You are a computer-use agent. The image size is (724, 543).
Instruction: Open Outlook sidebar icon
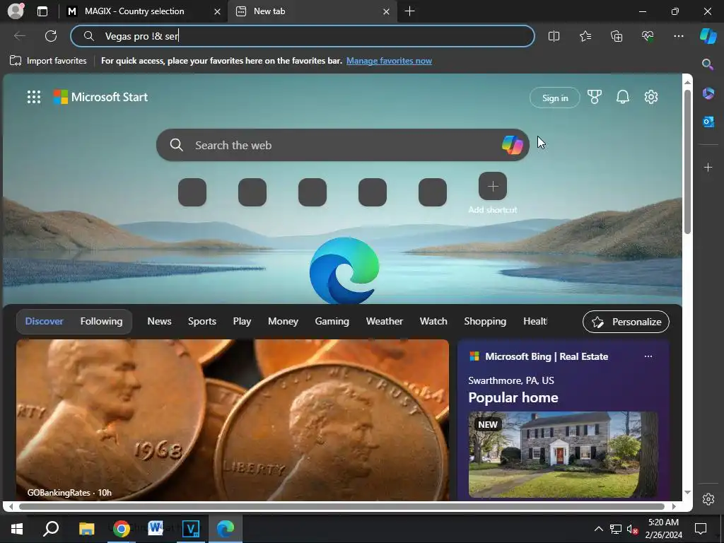point(708,122)
